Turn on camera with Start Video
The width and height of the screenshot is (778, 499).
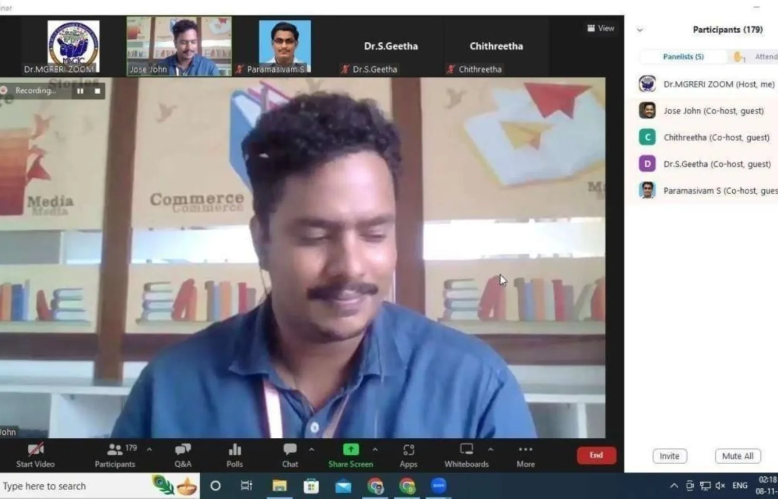point(35,454)
